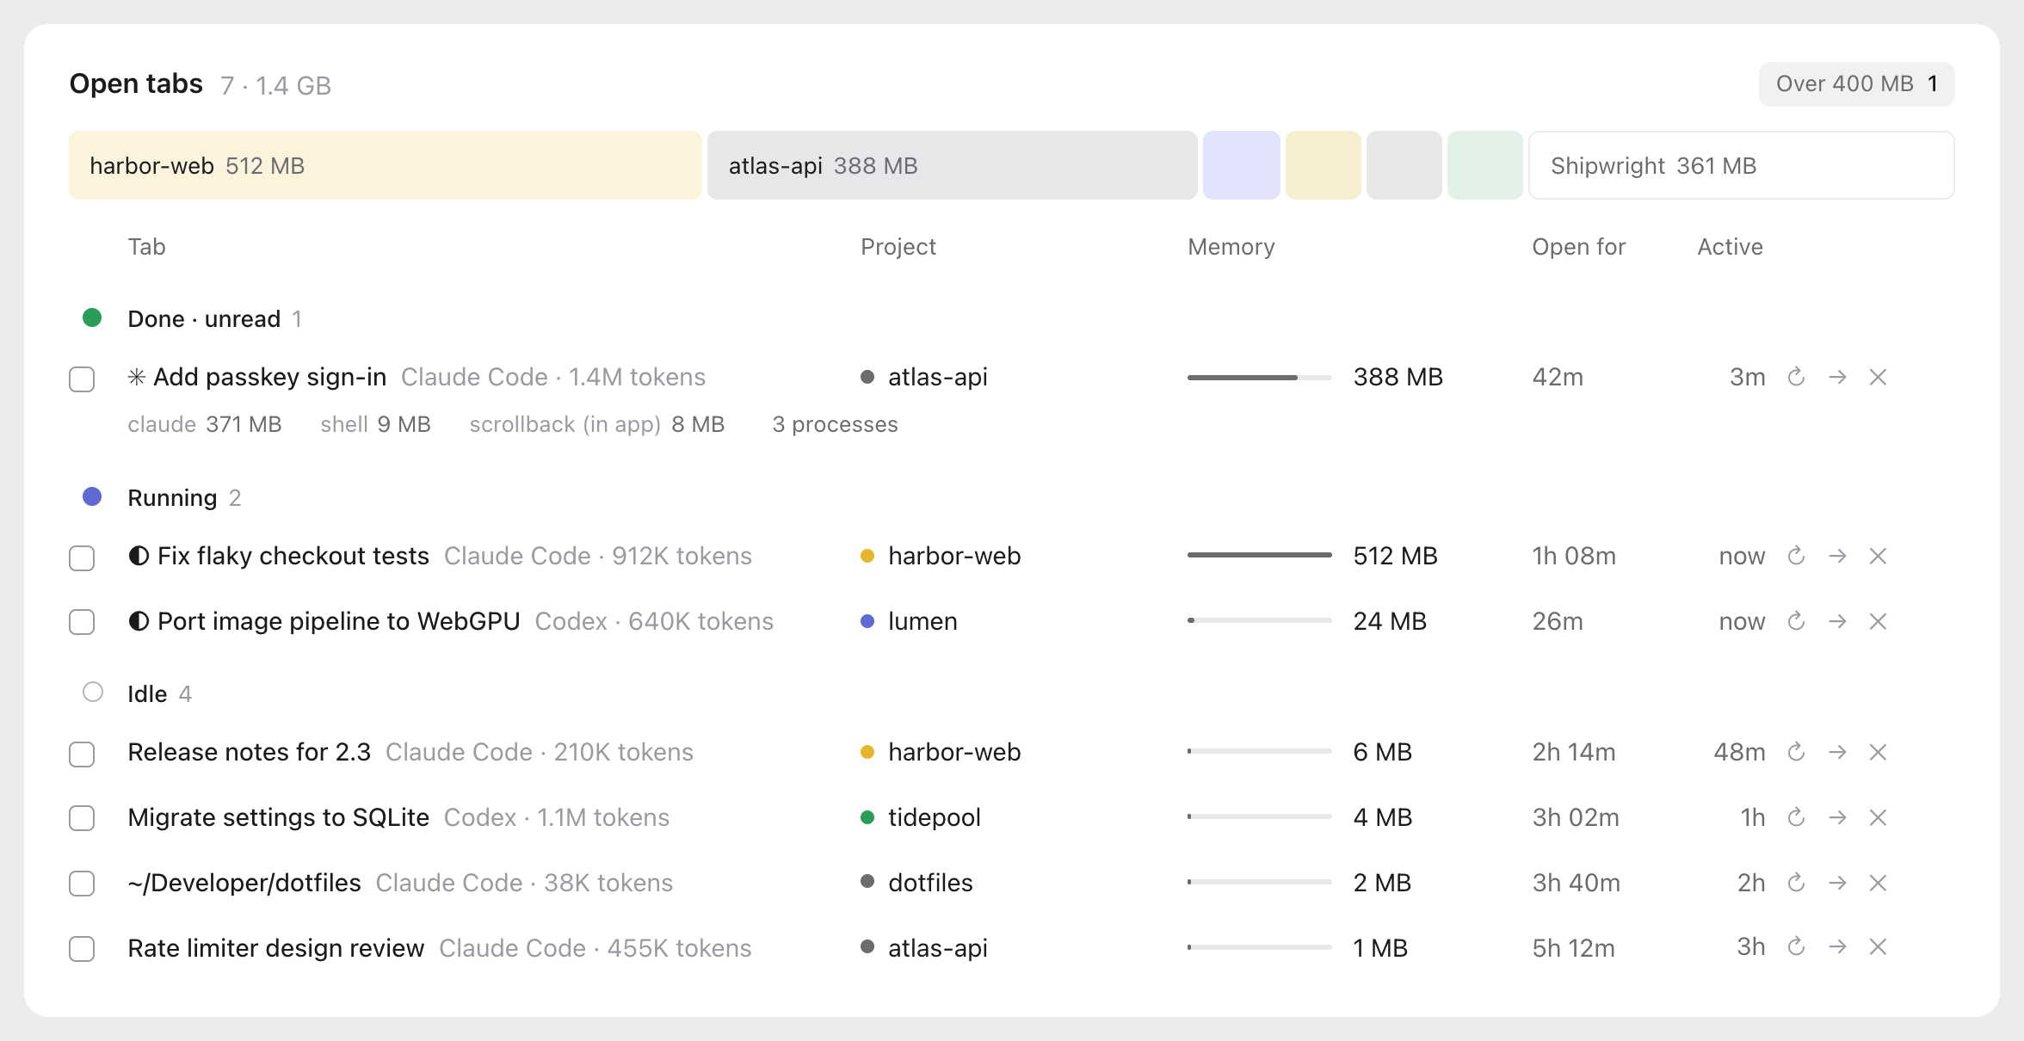The width and height of the screenshot is (2024, 1041).
Task: Tick Port image pipeline to WebGPU checkbox
Action: point(82,622)
